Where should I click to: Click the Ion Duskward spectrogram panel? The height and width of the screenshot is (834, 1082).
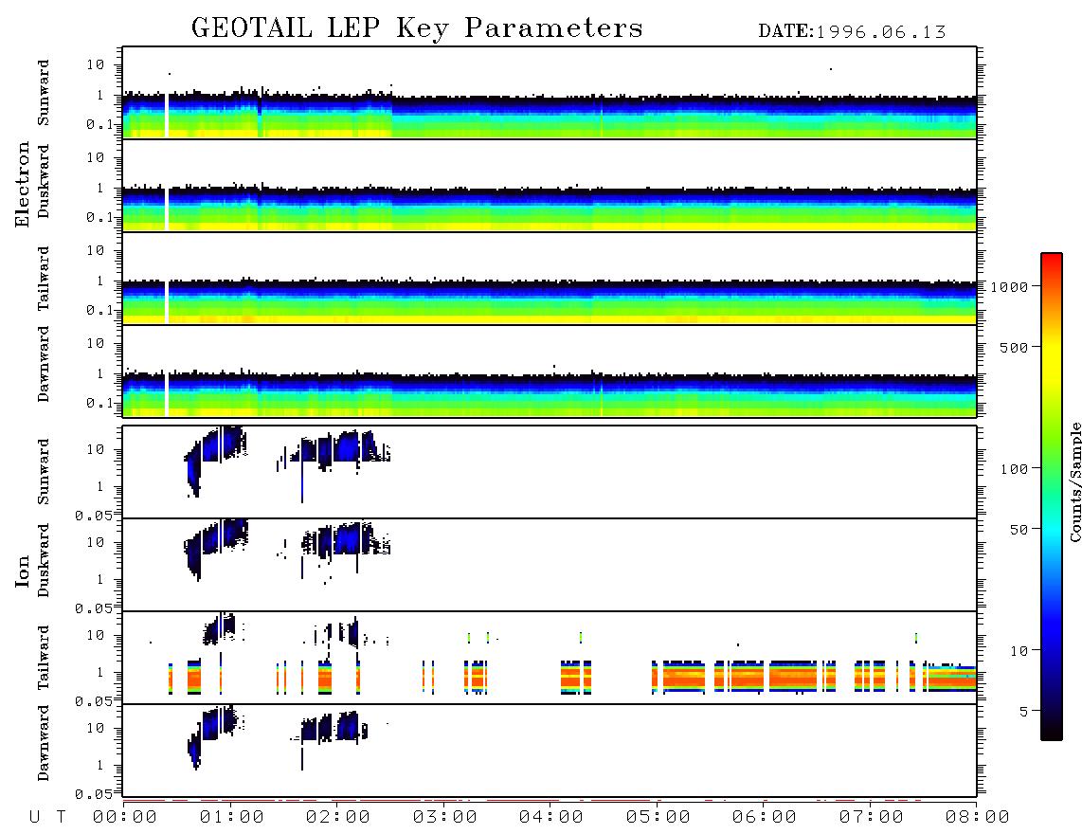click(x=550, y=565)
